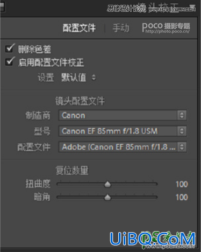The height and width of the screenshot is (252, 201).
Task: Click the stepper arrows on the 型号 field
Action: coord(182,131)
